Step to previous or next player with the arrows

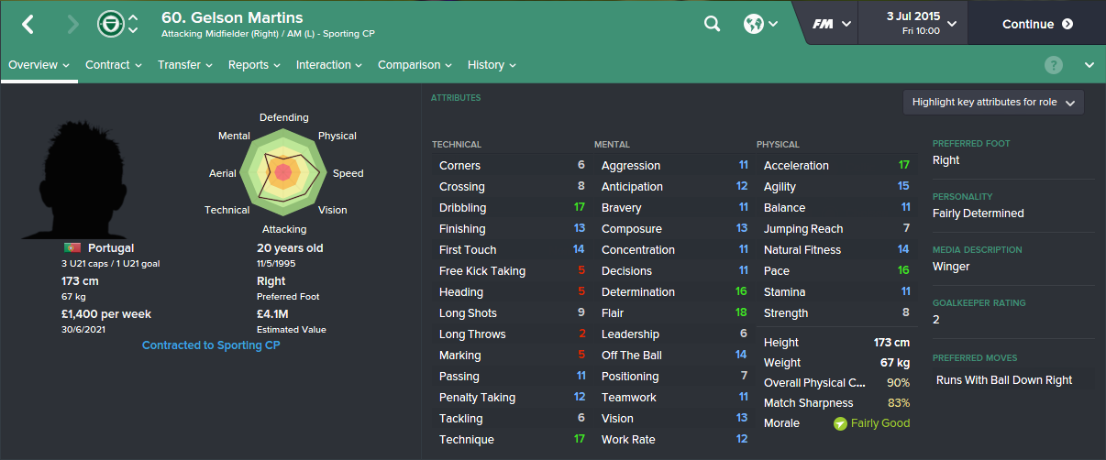[x=134, y=24]
